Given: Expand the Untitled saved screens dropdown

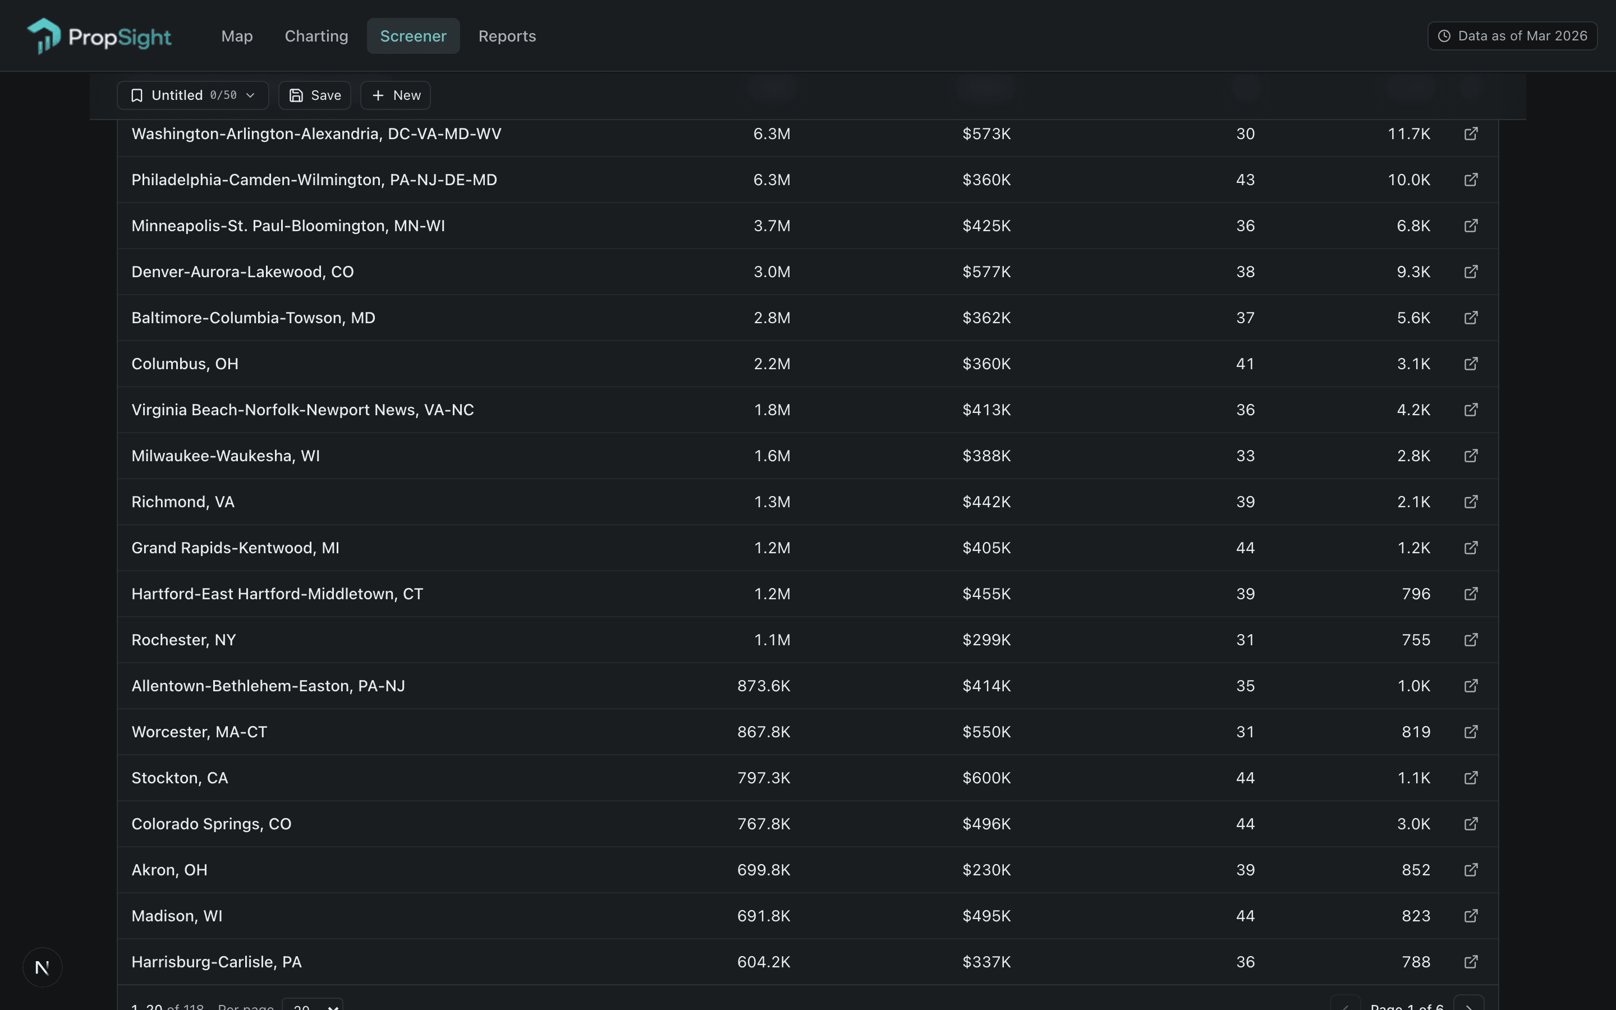Looking at the screenshot, I should coord(193,95).
